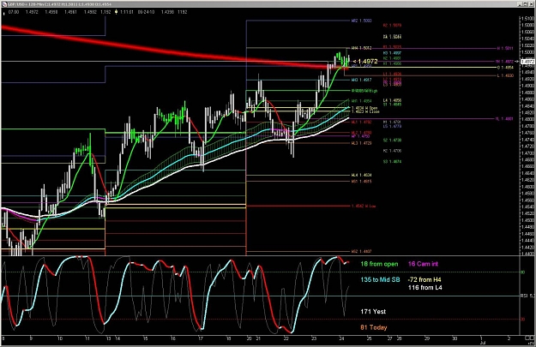Click the 07:00 time value in data bar
Image resolution: width=536 pixels, height=347 pixels.
(x=14, y=12)
